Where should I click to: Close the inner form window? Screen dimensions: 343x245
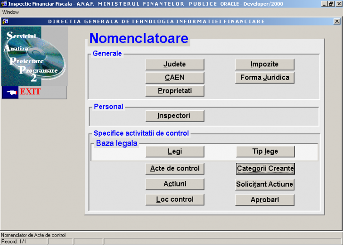(x=337, y=21)
